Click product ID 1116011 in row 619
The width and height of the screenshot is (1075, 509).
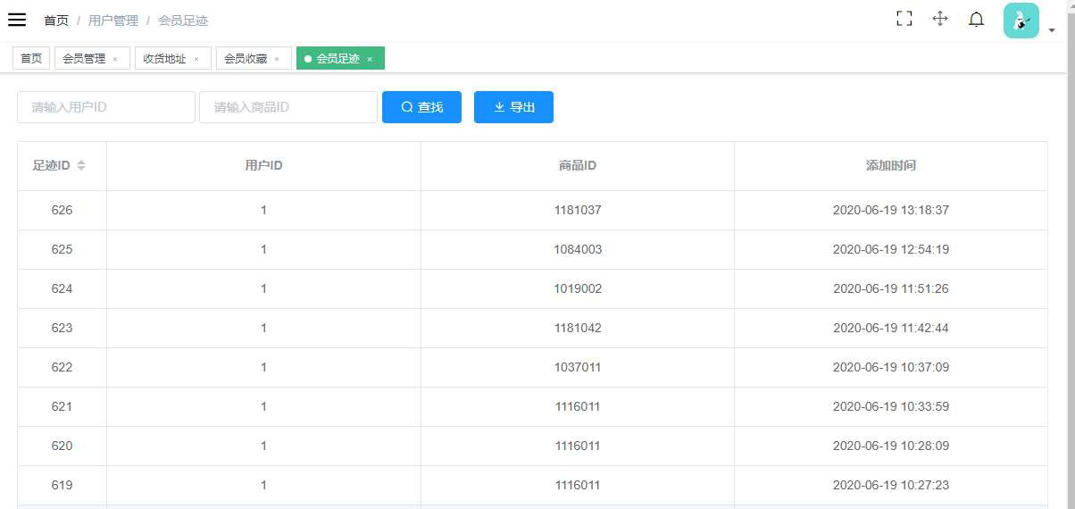pos(578,485)
